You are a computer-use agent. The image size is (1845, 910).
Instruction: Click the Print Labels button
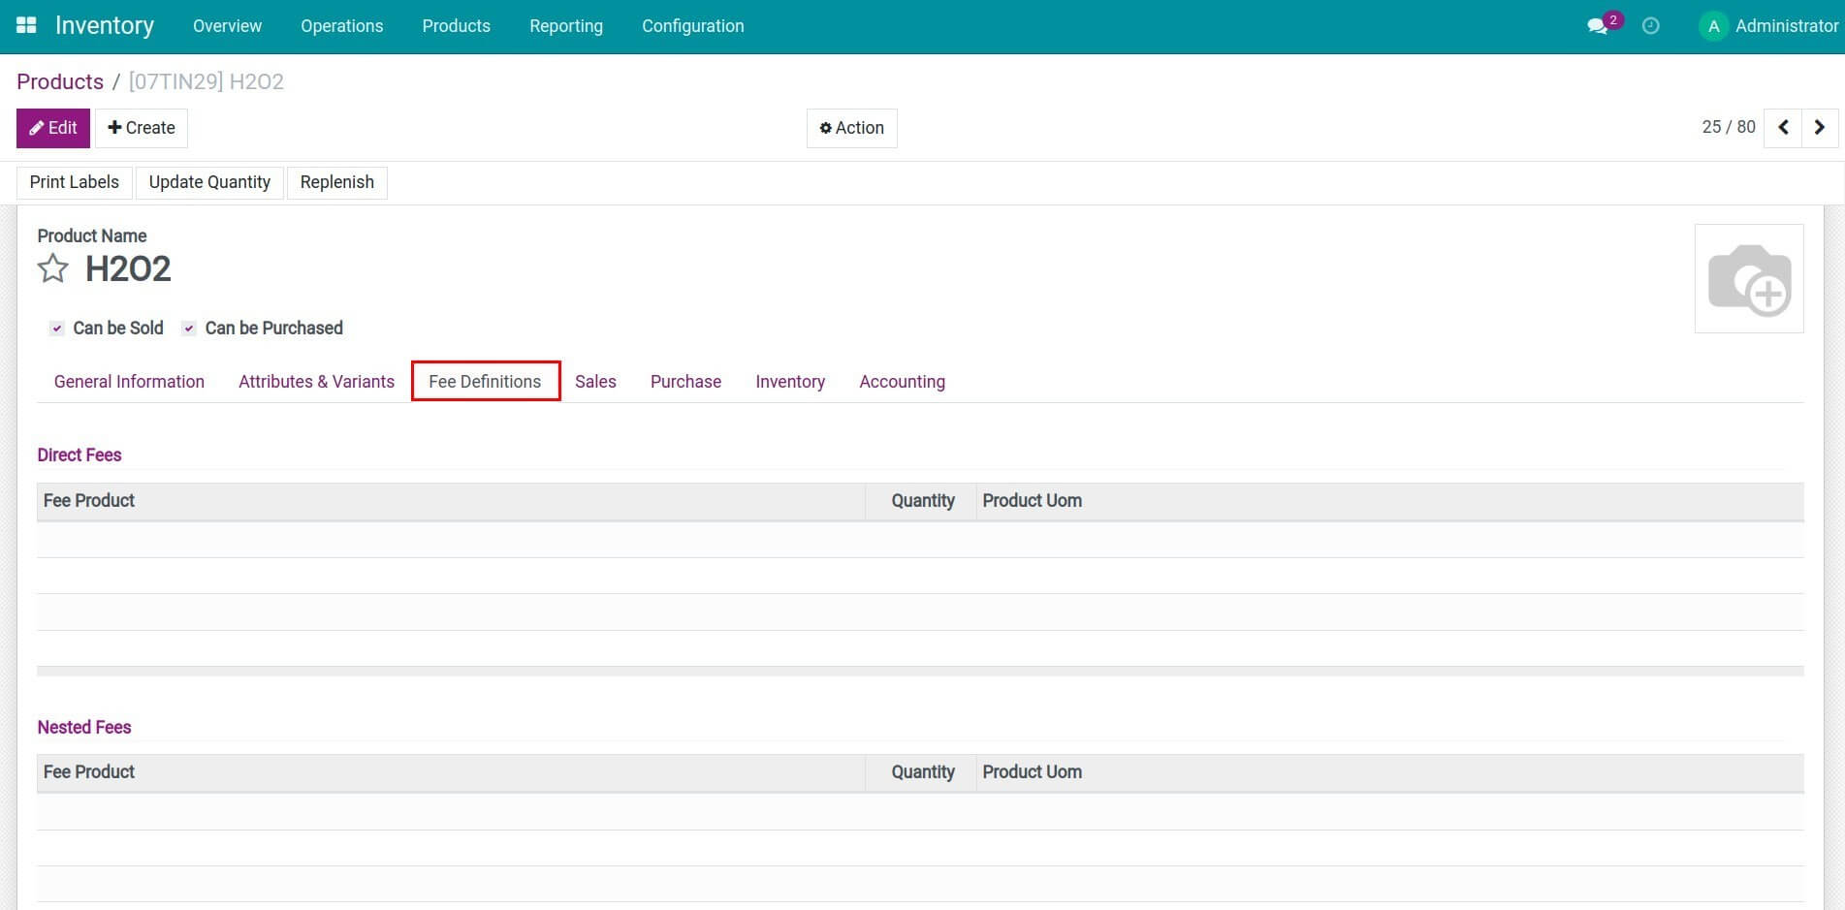tap(74, 182)
